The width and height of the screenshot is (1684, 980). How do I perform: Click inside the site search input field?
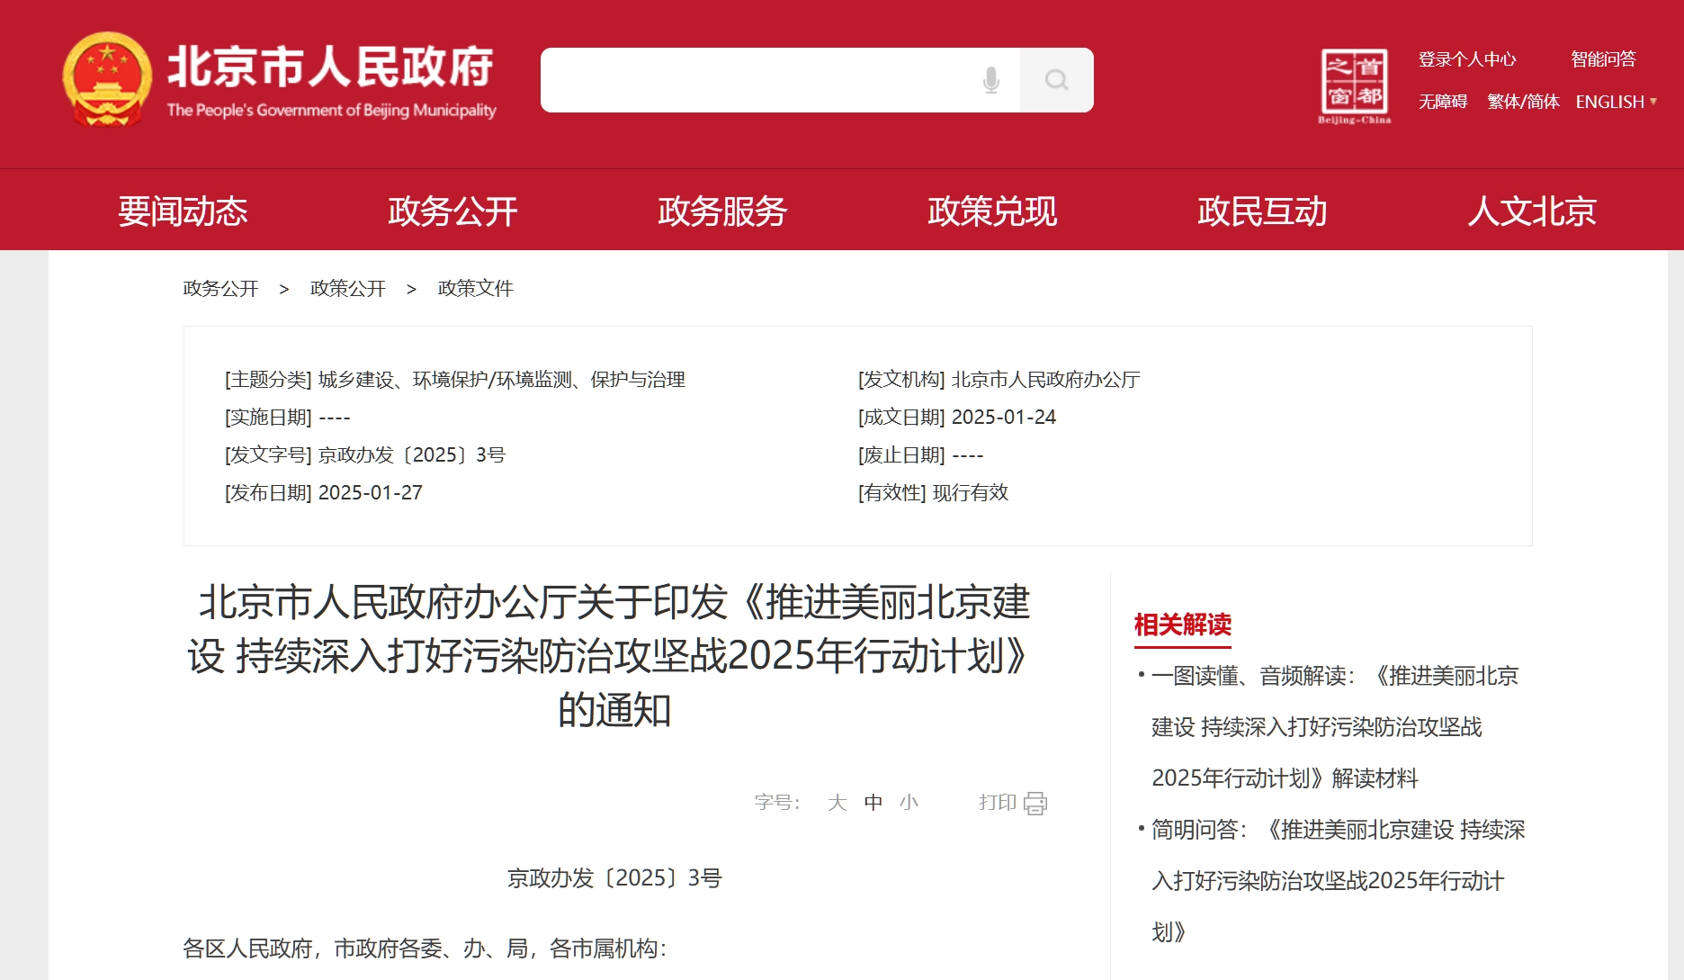[x=756, y=80]
